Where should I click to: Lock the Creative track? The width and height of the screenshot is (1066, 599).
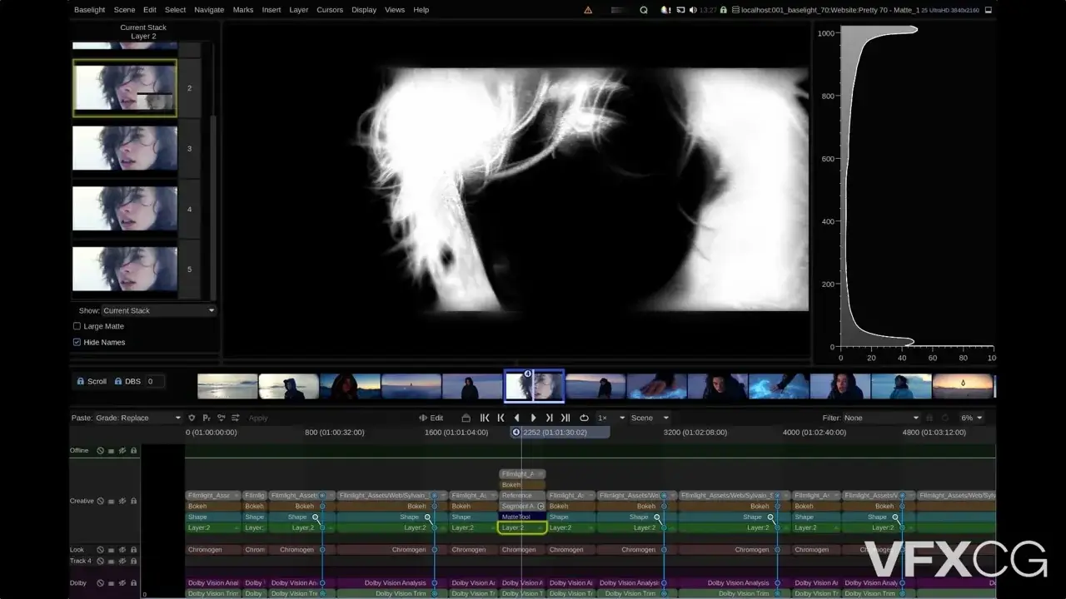pyautogui.click(x=133, y=501)
